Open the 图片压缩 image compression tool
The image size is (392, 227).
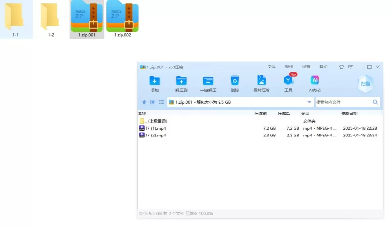point(261,81)
